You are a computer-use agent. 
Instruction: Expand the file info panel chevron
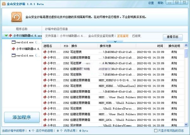(x=115, y=42)
